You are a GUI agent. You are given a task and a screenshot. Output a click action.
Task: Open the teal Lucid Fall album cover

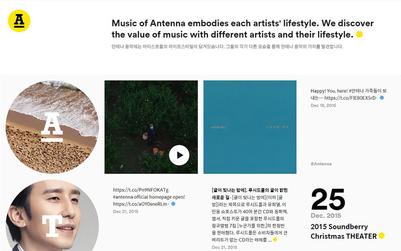(x=250, y=127)
